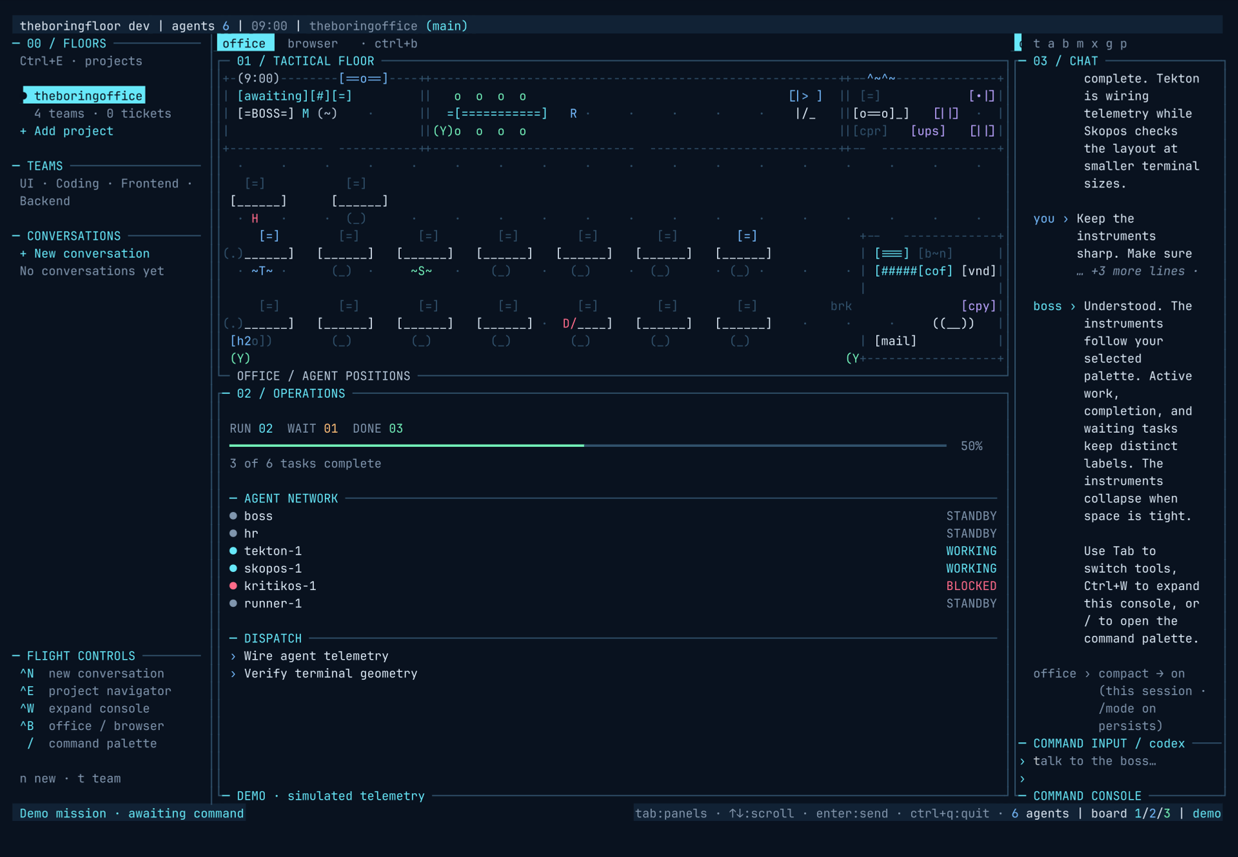
Task: Click the plant (Y) beside conference table
Action: pos(443,131)
